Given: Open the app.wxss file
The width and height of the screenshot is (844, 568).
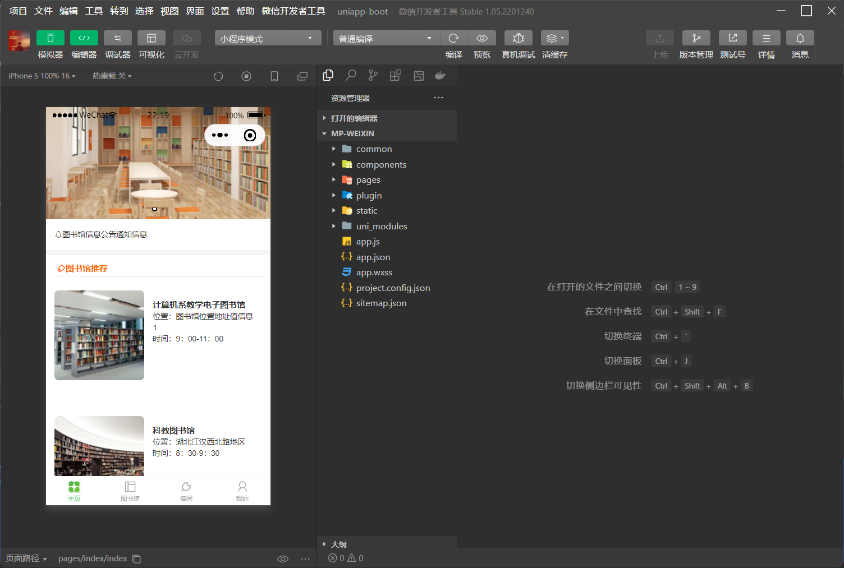Looking at the screenshot, I should (387, 273).
